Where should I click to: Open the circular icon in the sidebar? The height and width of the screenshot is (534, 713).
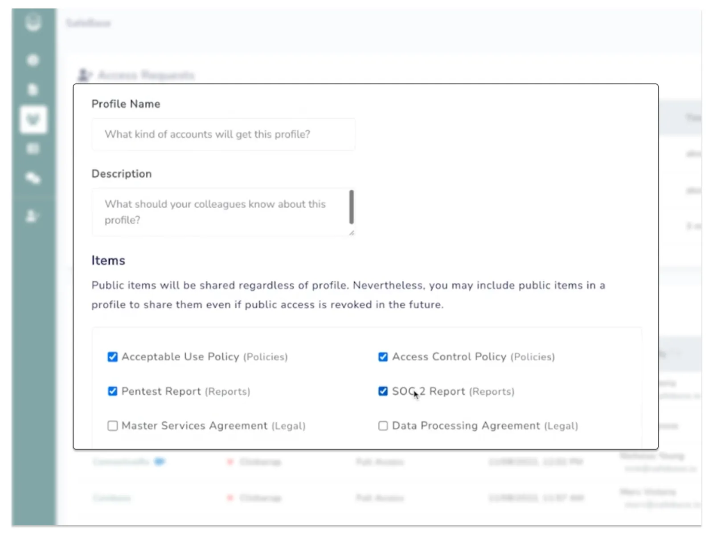point(33,60)
